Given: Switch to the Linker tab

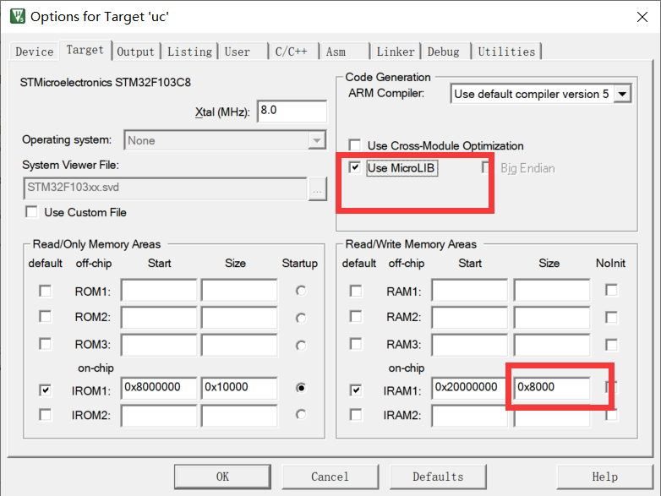Looking at the screenshot, I should point(396,52).
